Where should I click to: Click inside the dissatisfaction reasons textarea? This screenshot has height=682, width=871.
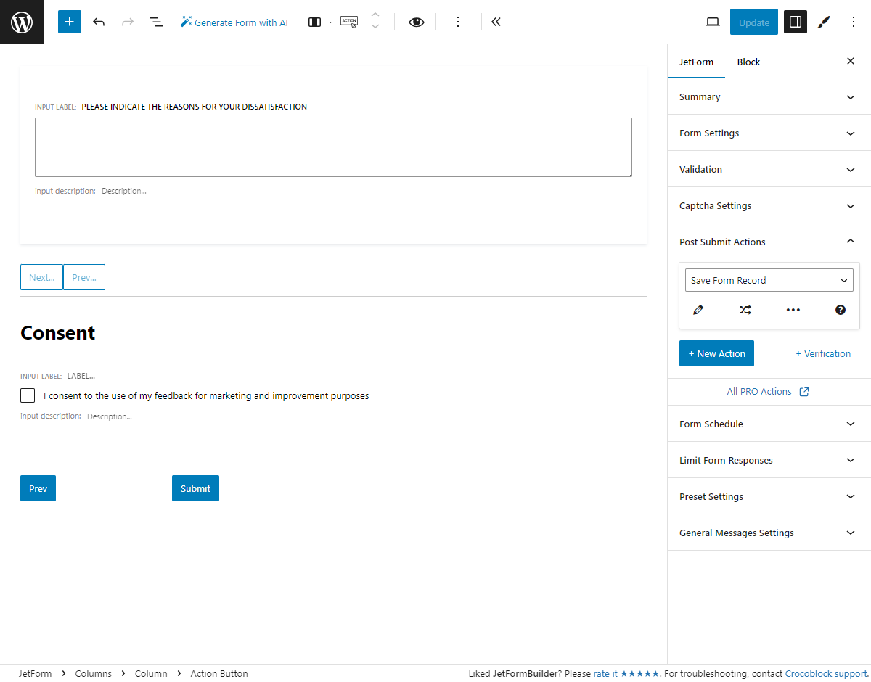pos(333,146)
